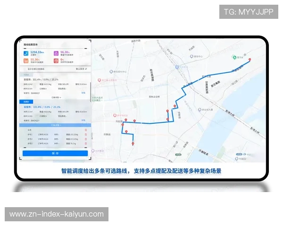The height and width of the screenshot is (226, 283).
Task: Select the highlighted second route tab
Action: pyautogui.click(x=27, y=102)
